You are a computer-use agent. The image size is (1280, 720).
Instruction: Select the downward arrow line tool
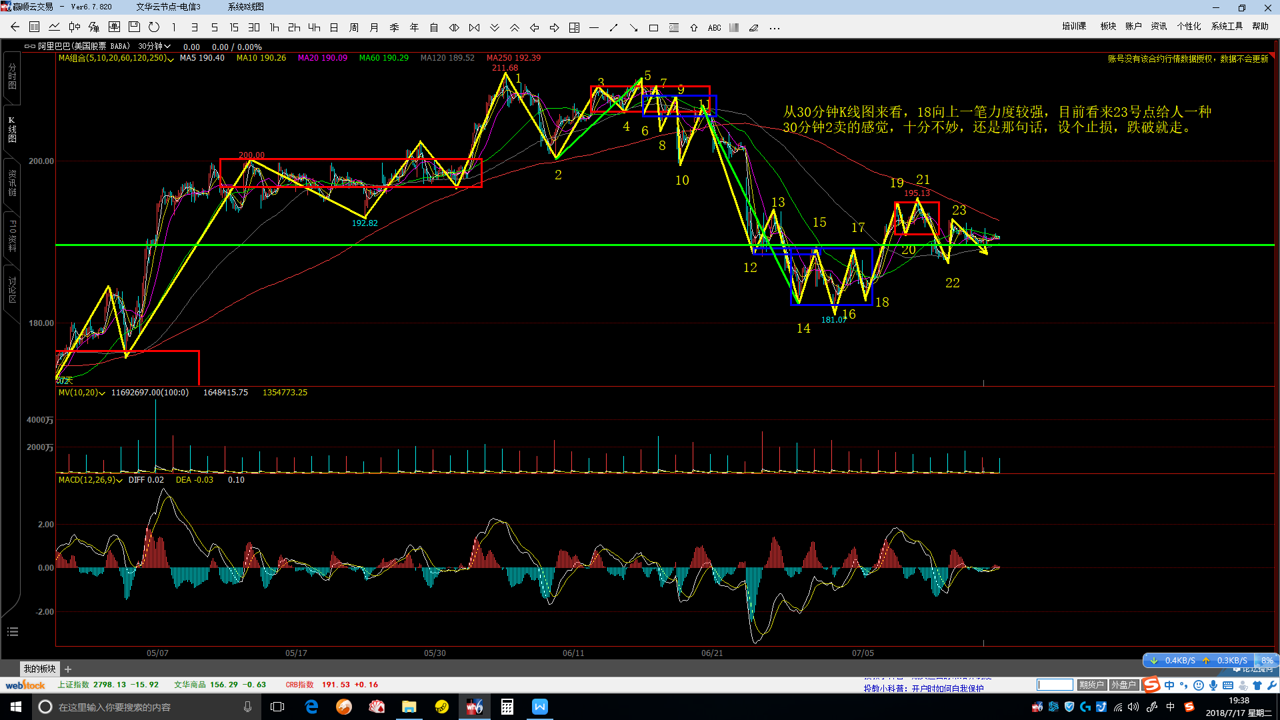coord(634,27)
